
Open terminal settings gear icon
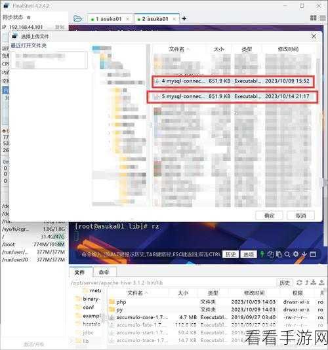296,254
